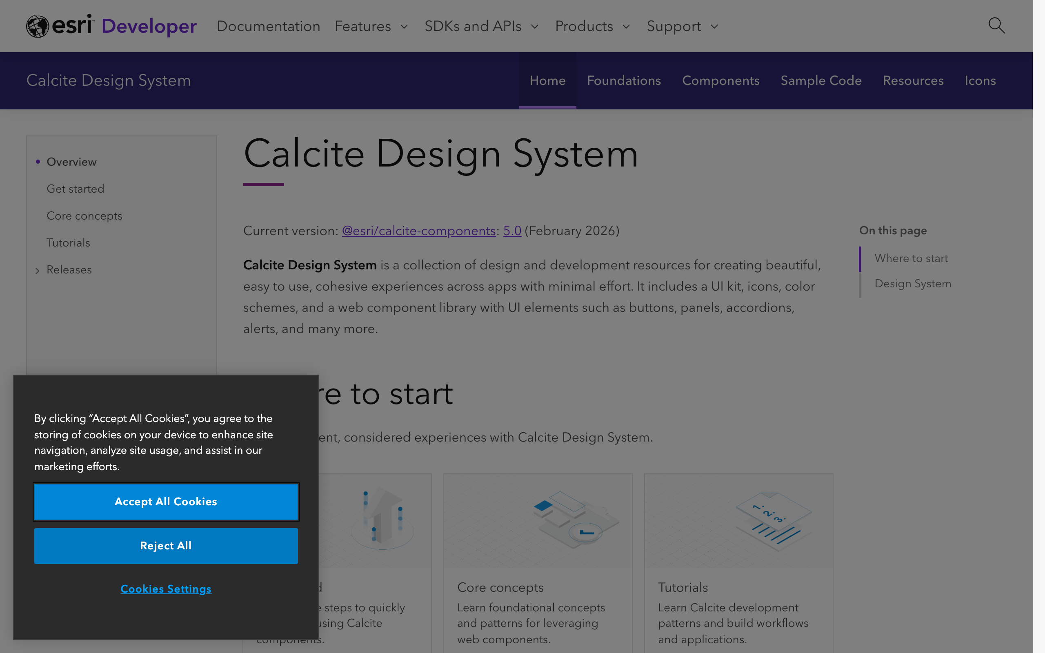Click the Reject All button
1045x653 pixels.
pyautogui.click(x=166, y=546)
